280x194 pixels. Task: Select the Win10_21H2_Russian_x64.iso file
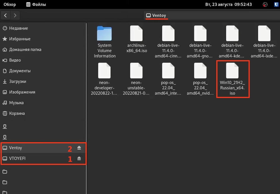[x=232, y=79]
